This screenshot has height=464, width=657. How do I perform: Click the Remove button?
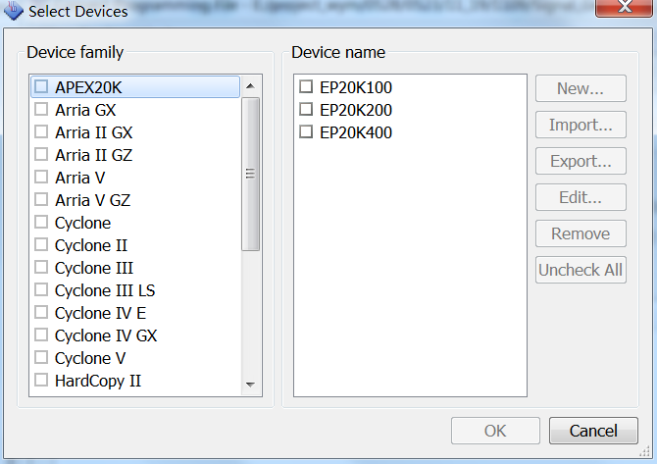(581, 233)
